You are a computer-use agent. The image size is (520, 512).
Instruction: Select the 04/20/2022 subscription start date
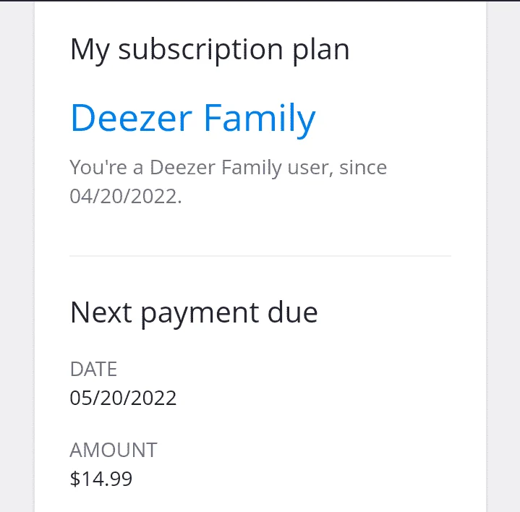tap(126, 196)
